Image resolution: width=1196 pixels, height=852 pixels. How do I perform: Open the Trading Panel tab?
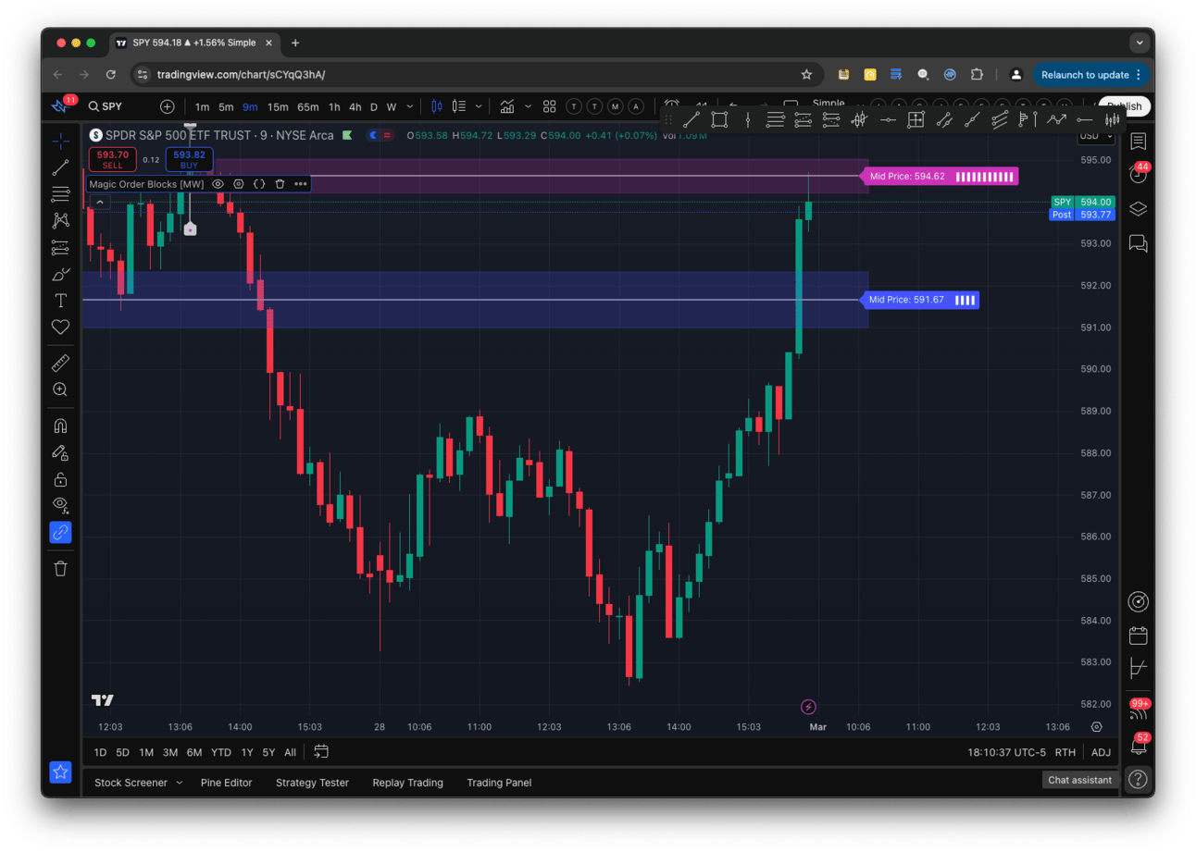coord(499,783)
